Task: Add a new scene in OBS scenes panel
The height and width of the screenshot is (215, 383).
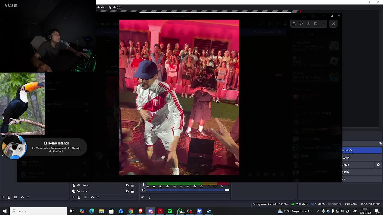Action: tap(3, 197)
